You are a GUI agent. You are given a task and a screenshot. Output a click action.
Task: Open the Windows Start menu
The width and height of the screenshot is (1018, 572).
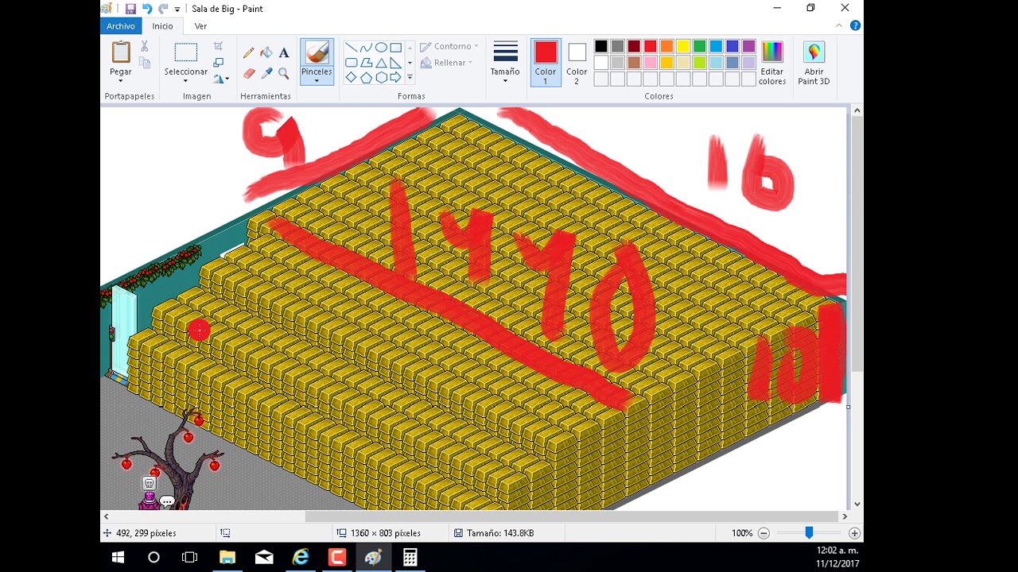pos(118,558)
